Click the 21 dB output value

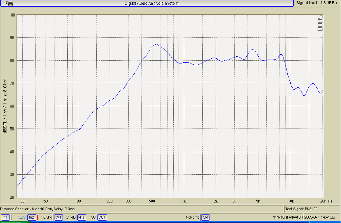pos(71,217)
